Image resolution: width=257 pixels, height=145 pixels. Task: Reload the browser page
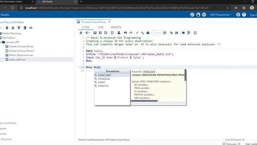pyautogui.click(x=12, y=8)
